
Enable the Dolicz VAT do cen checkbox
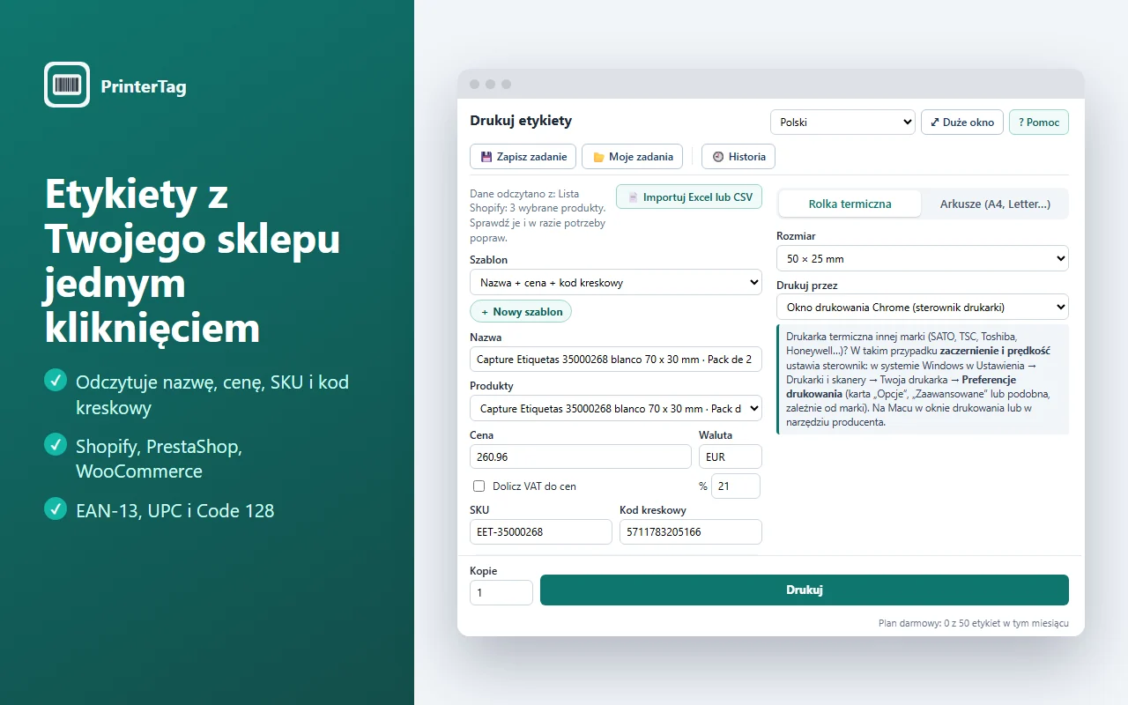pyautogui.click(x=479, y=486)
